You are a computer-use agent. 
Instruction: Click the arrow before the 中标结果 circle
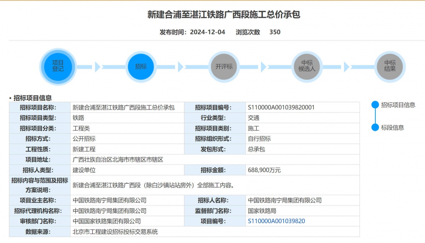pos(346,67)
